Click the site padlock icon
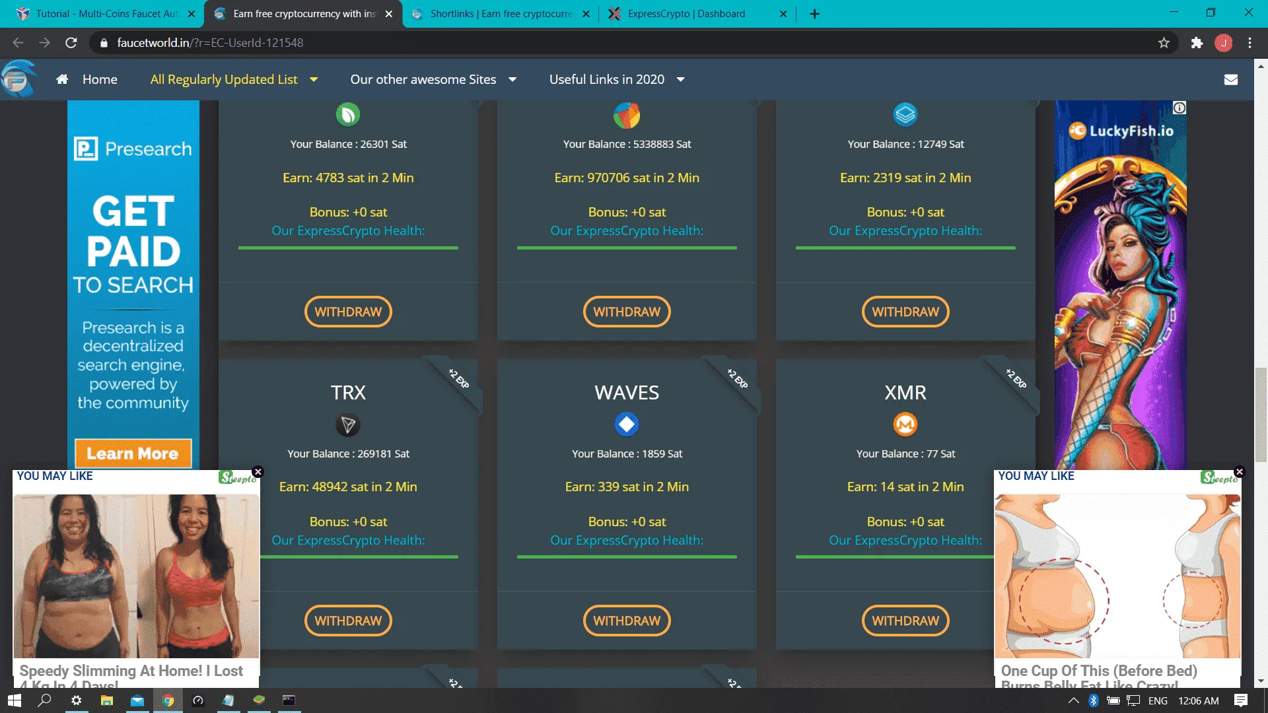The height and width of the screenshot is (713, 1268). coord(104,43)
